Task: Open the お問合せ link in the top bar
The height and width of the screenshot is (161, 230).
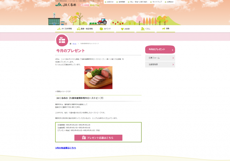Action: [169, 2]
